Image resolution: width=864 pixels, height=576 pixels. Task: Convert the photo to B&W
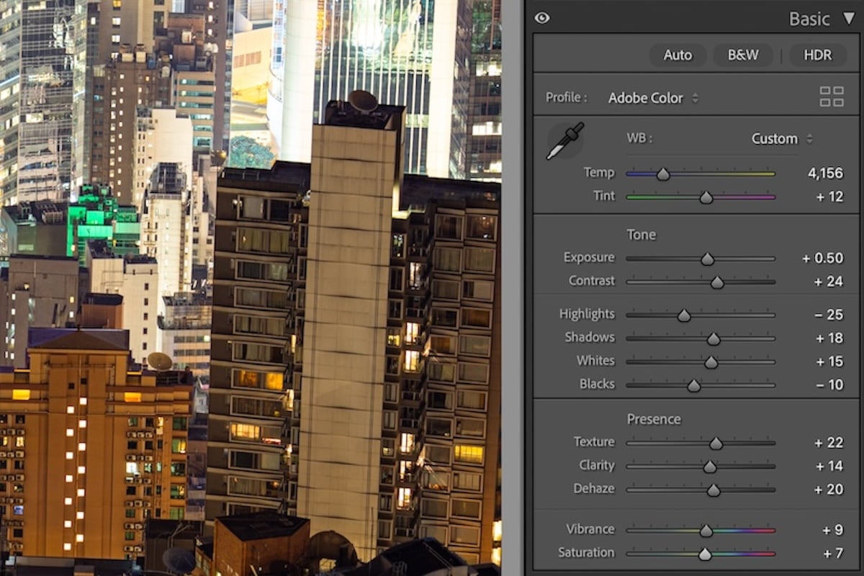[x=742, y=55]
